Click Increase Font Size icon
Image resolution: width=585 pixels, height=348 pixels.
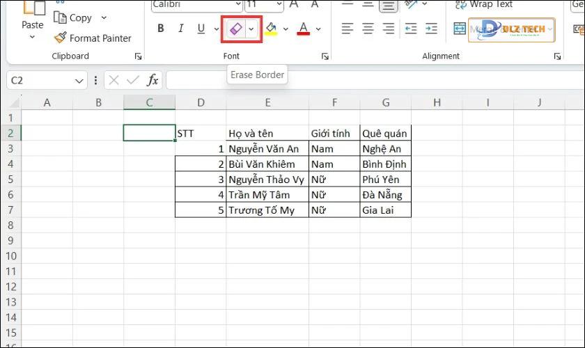click(x=294, y=4)
